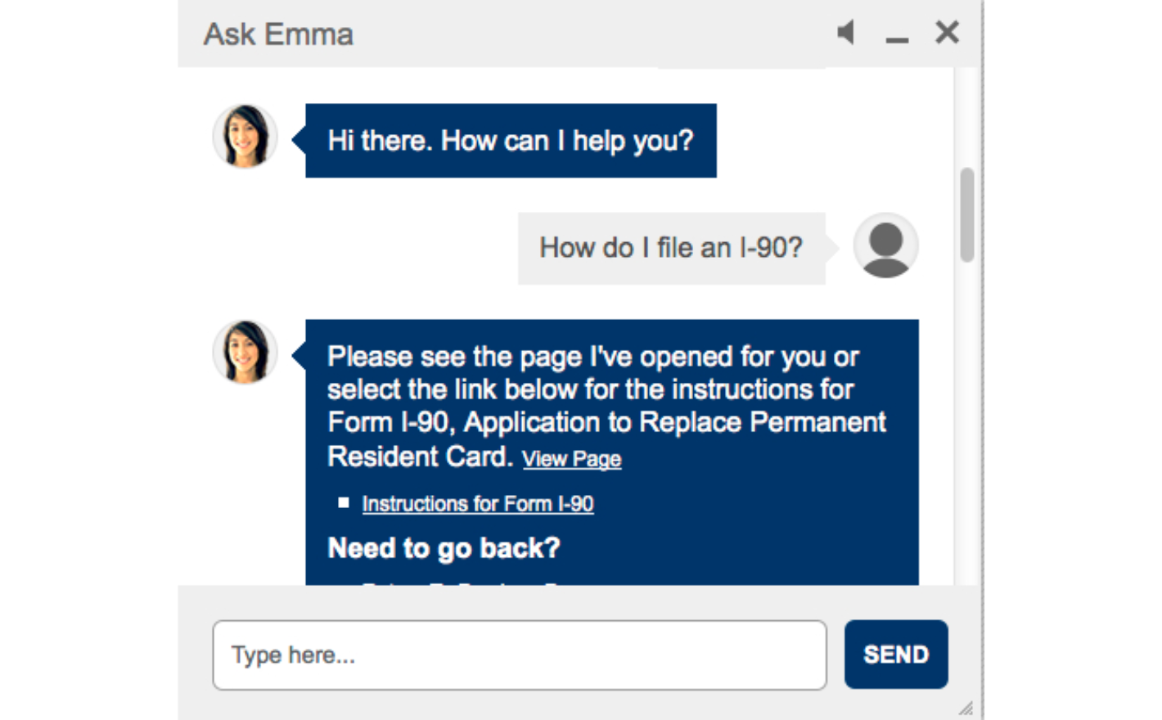Mute Emma's voice using the speaker icon
The width and height of the screenshot is (1162, 720).
tap(845, 33)
